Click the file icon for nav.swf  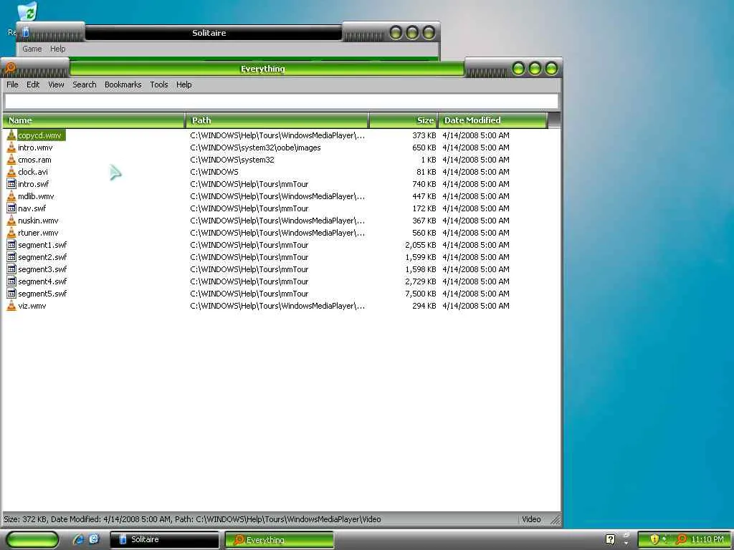(11, 208)
